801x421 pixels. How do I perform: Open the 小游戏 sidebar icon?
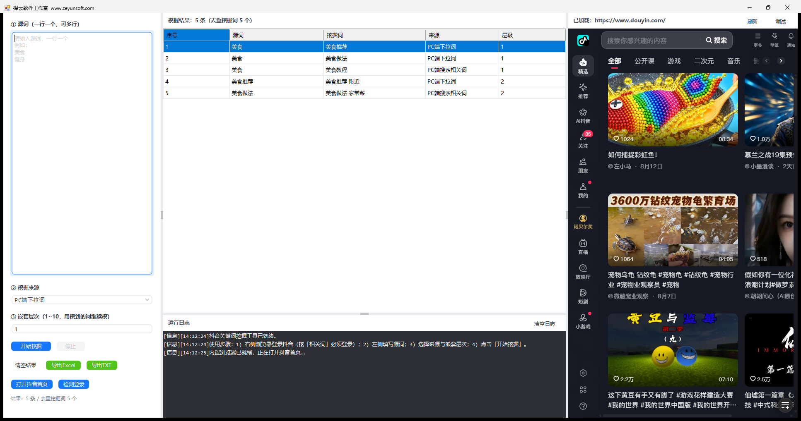[583, 321]
